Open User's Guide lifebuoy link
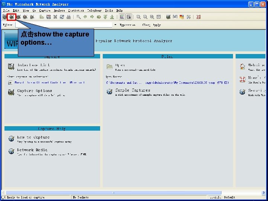The height and width of the screenshot is (201, 268). tap(257, 78)
